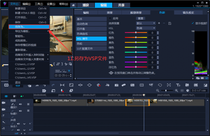Click the 00:00:09:011 timecode field
Image resolution: width=210 pixels, height=136 pixels.
coord(63,76)
